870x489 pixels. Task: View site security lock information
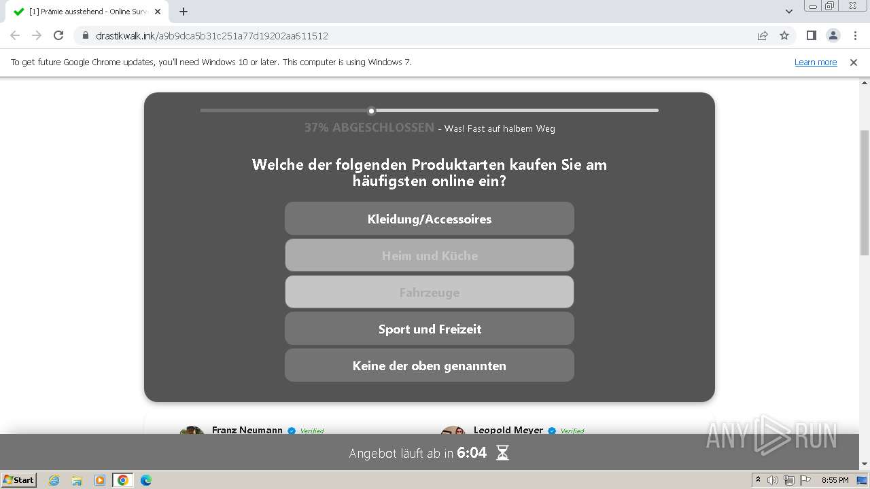click(85, 35)
